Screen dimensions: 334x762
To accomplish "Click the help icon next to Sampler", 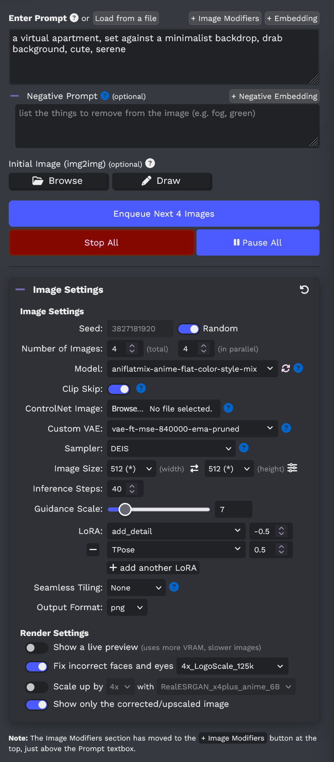I will 244,448.
